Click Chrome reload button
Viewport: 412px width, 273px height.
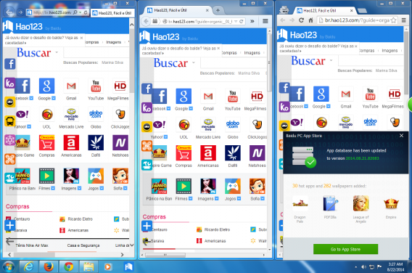[301, 20]
